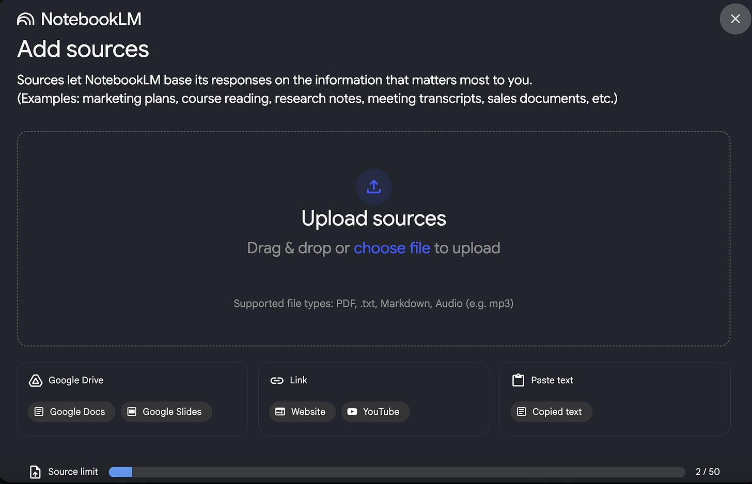
Task: Click the NotebookLM title text
Action: point(91,19)
